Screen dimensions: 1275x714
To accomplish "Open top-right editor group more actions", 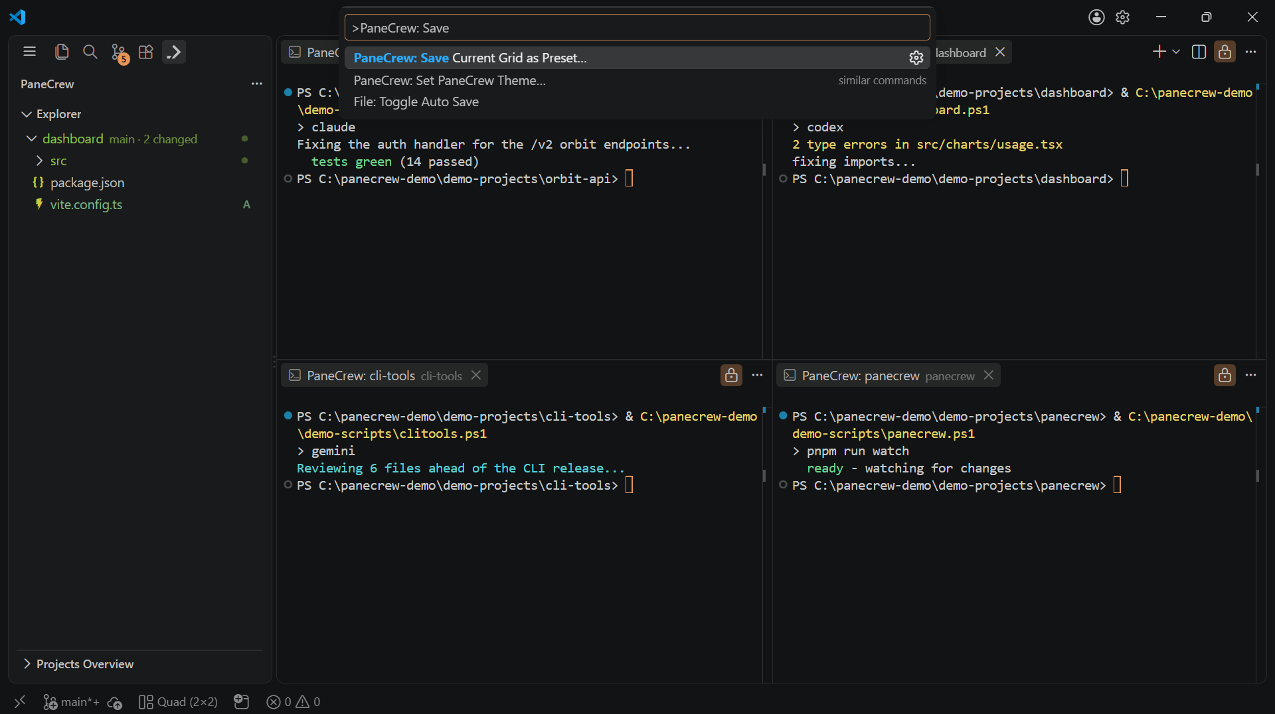I will (1251, 52).
